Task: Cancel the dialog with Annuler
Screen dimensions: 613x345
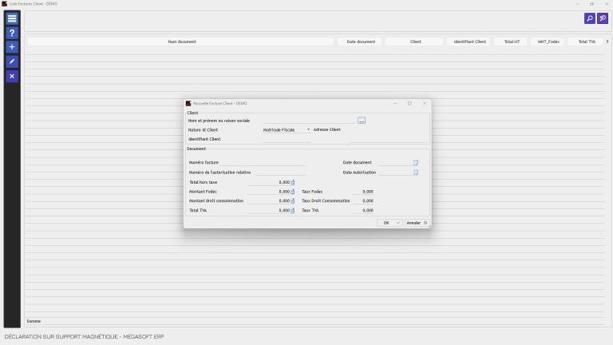Action: tap(417, 223)
